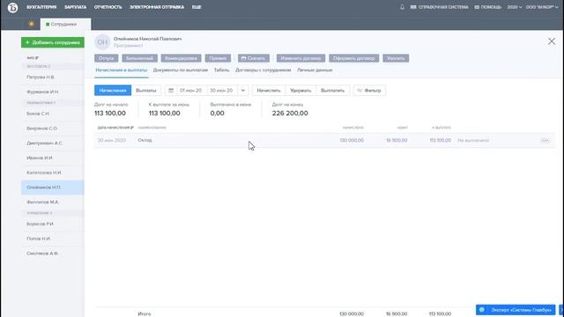This screenshot has height=317, width=564.
Task: Select employee Фурманов И.Н.
Action: 53,92
